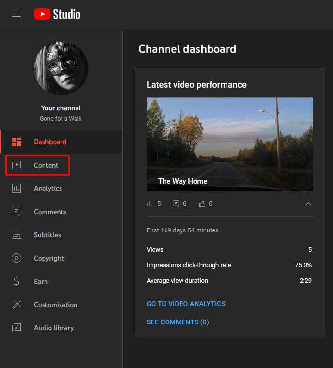Image resolution: width=333 pixels, height=368 pixels.
Task: Collapse the latest video performance details
Action: pos(308,204)
